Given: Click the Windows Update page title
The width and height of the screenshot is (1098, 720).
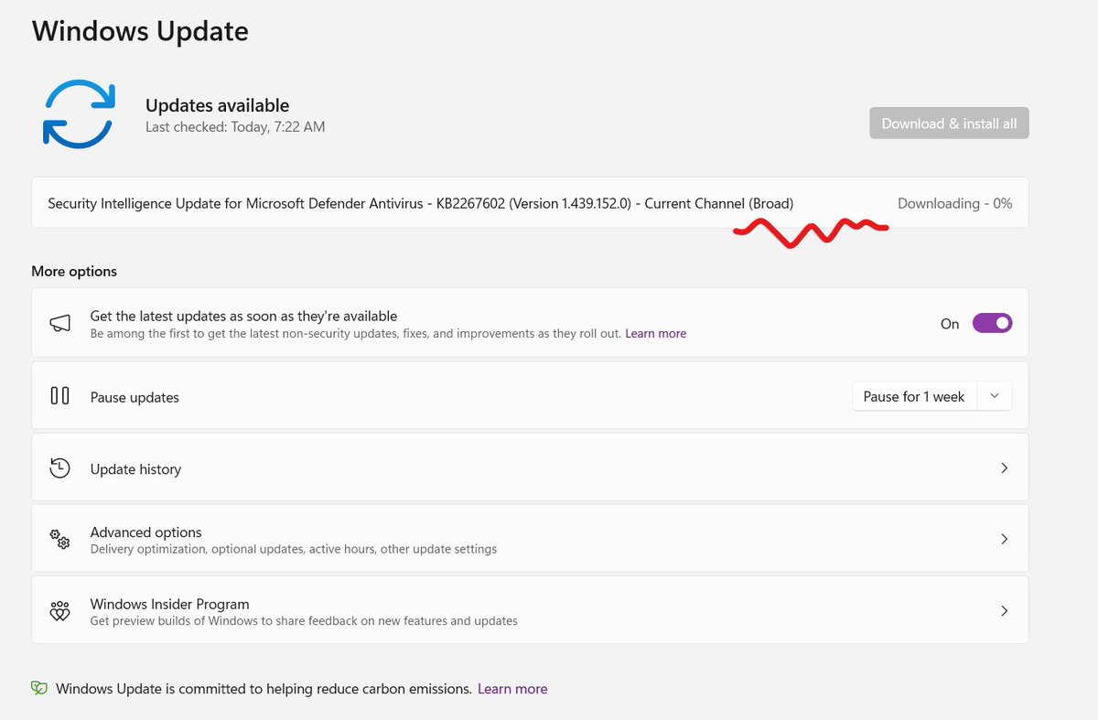Looking at the screenshot, I should 140,30.
